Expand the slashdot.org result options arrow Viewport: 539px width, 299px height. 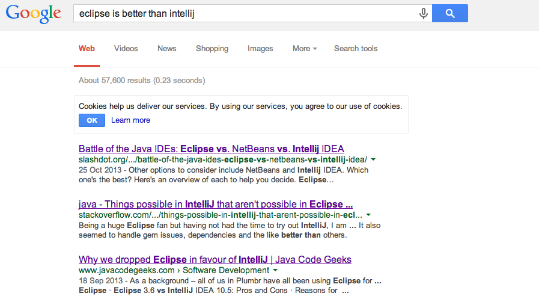373,159
